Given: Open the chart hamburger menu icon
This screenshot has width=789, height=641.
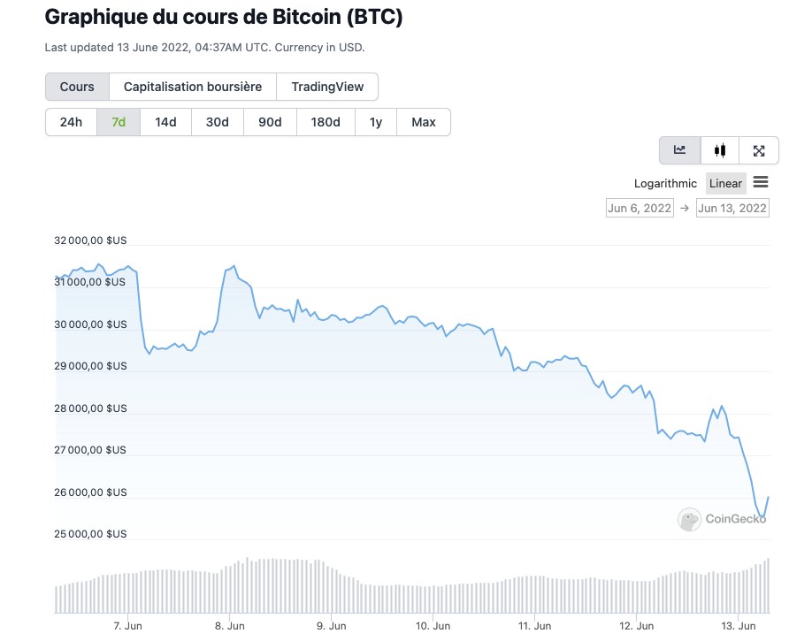Looking at the screenshot, I should tap(761, 183).
